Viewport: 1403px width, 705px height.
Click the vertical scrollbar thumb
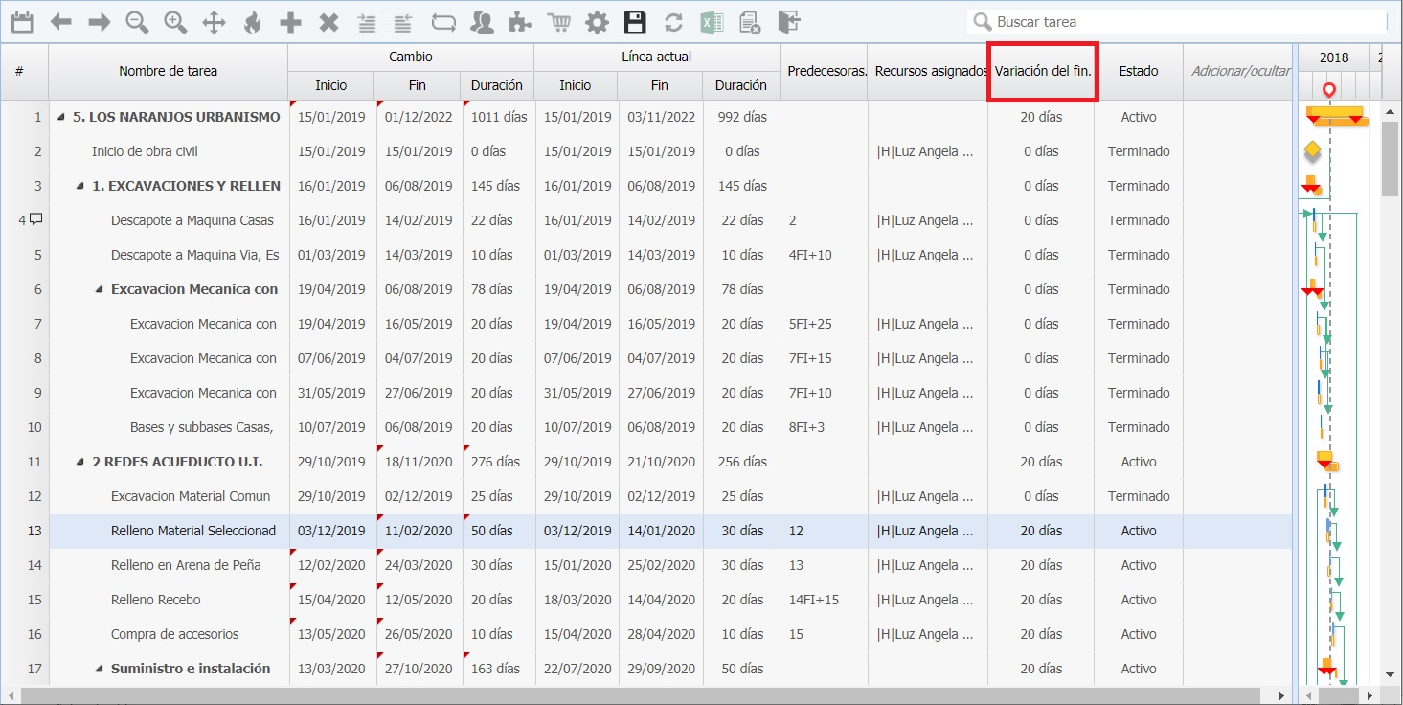(1391, 159)
